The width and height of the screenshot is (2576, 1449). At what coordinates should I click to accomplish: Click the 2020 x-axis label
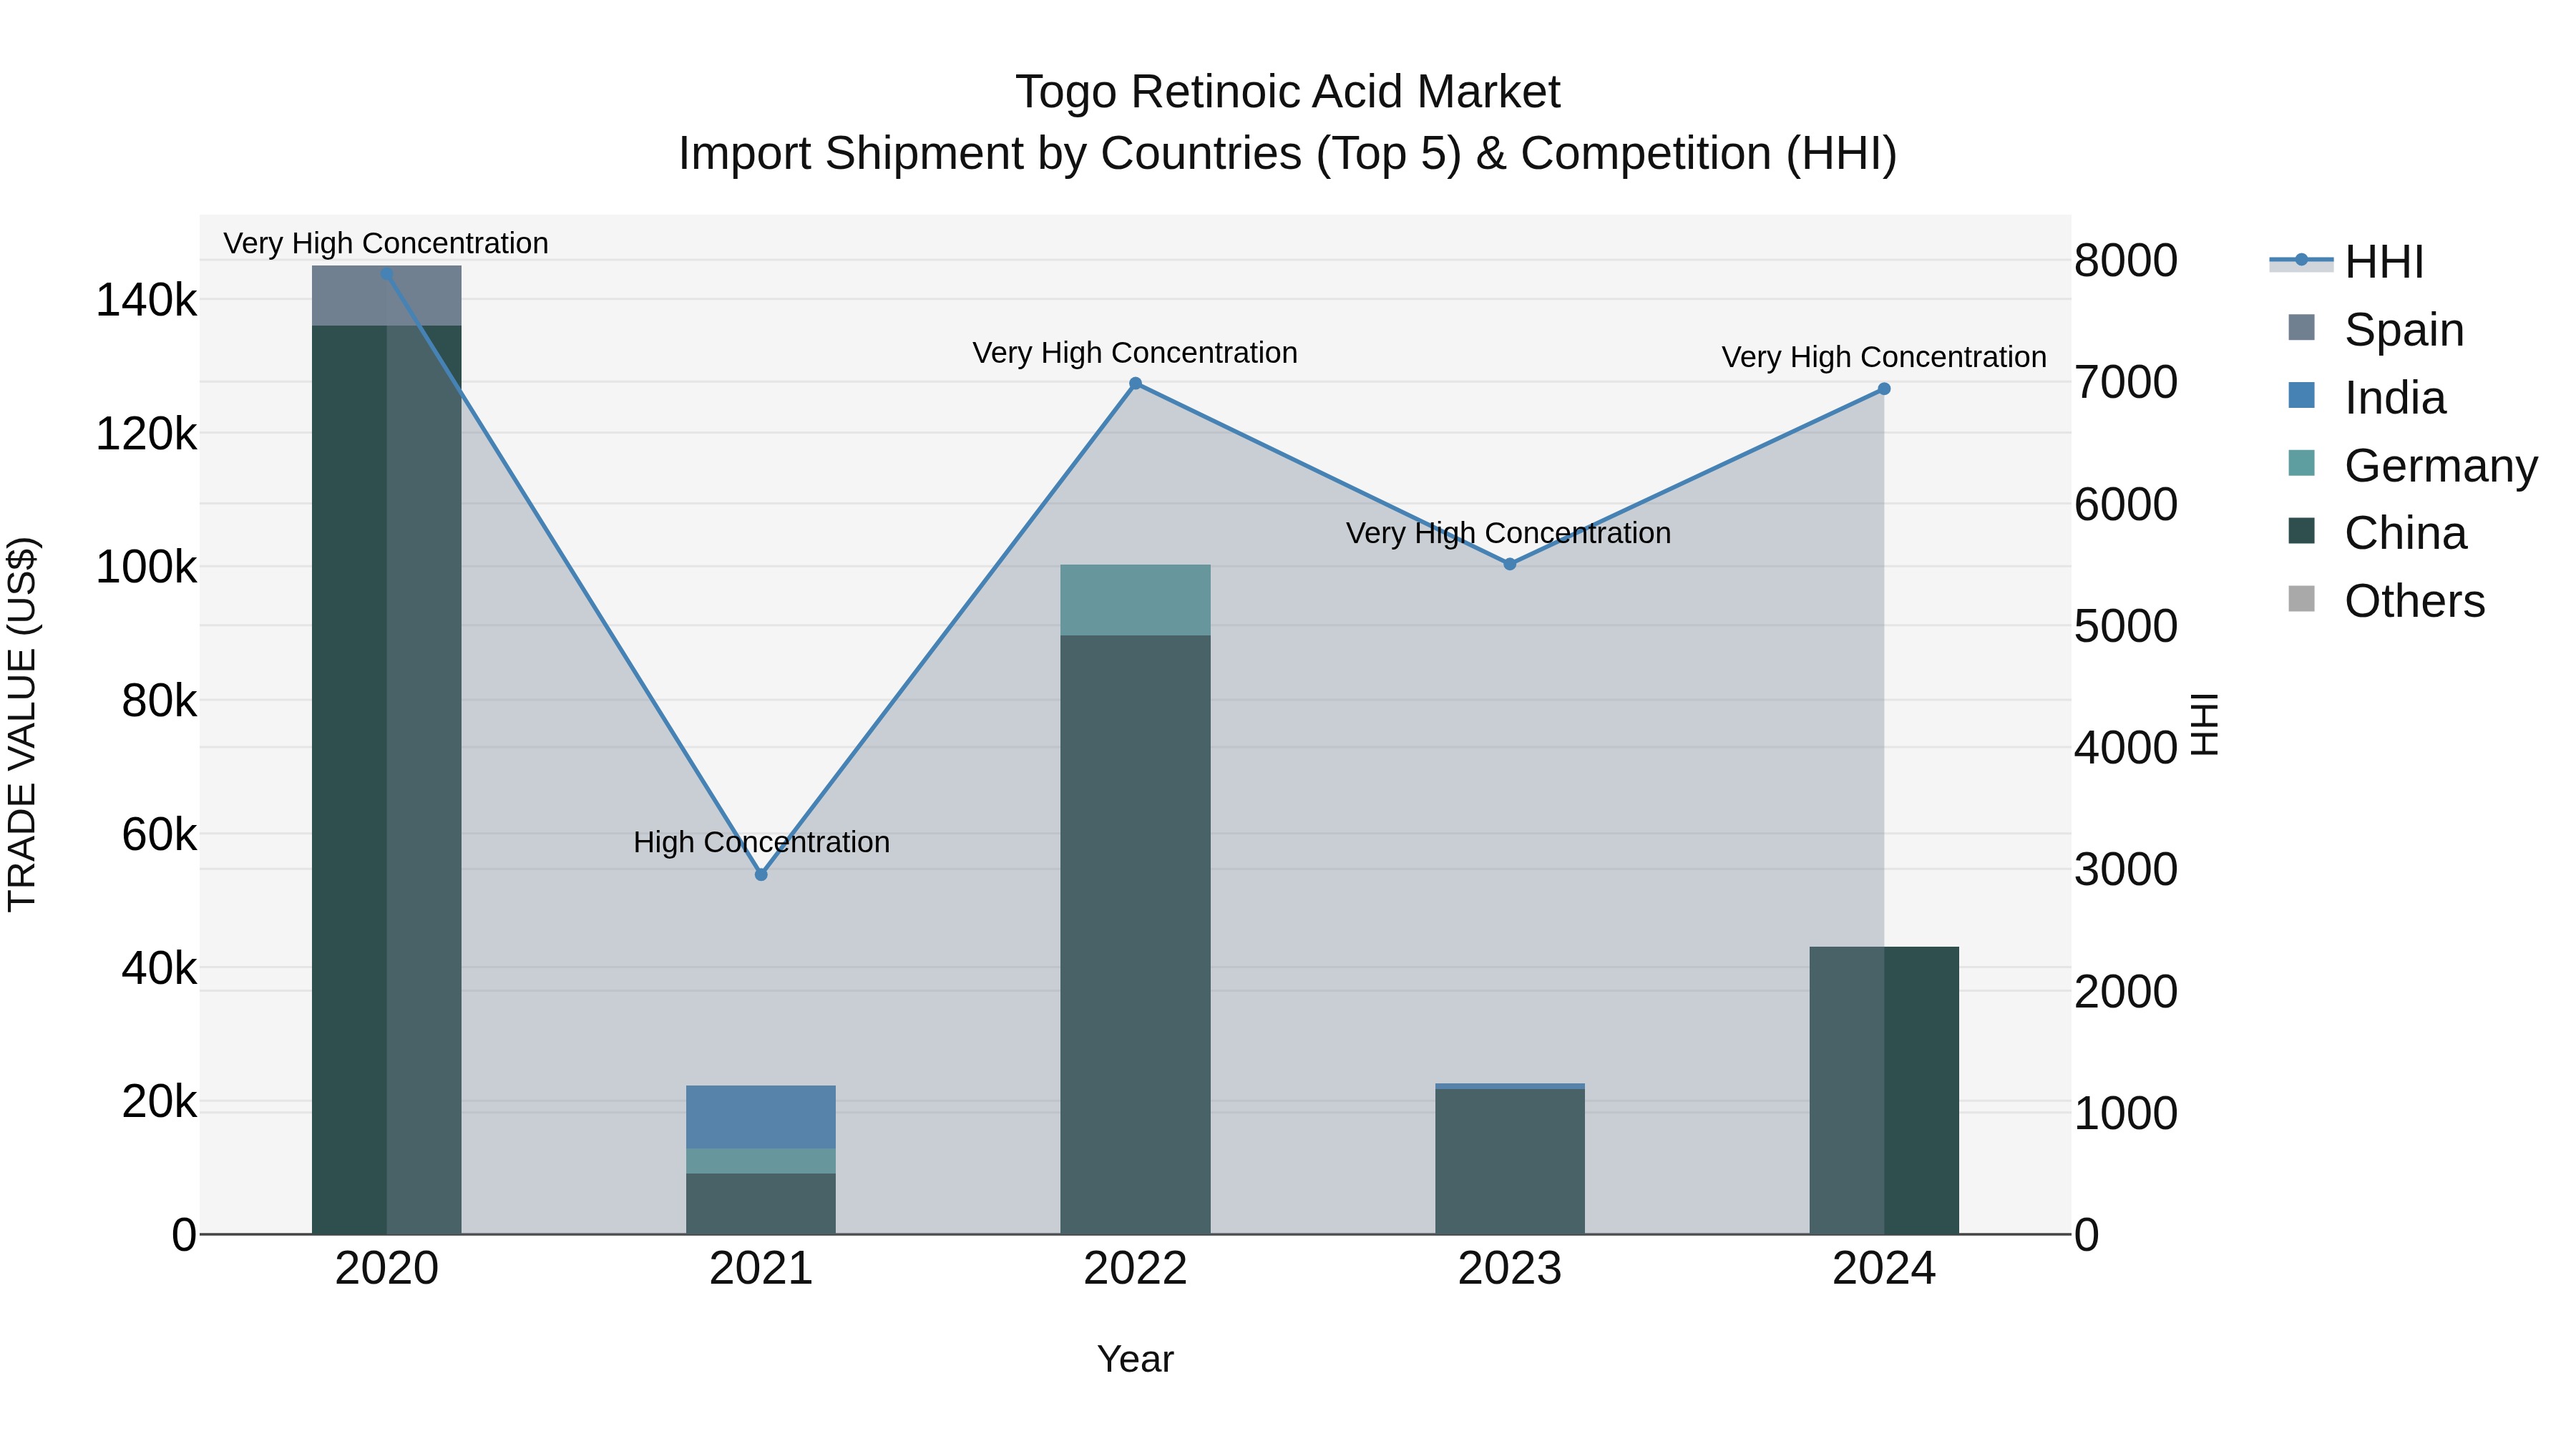pyautogui.click(x=387, y=1269)
